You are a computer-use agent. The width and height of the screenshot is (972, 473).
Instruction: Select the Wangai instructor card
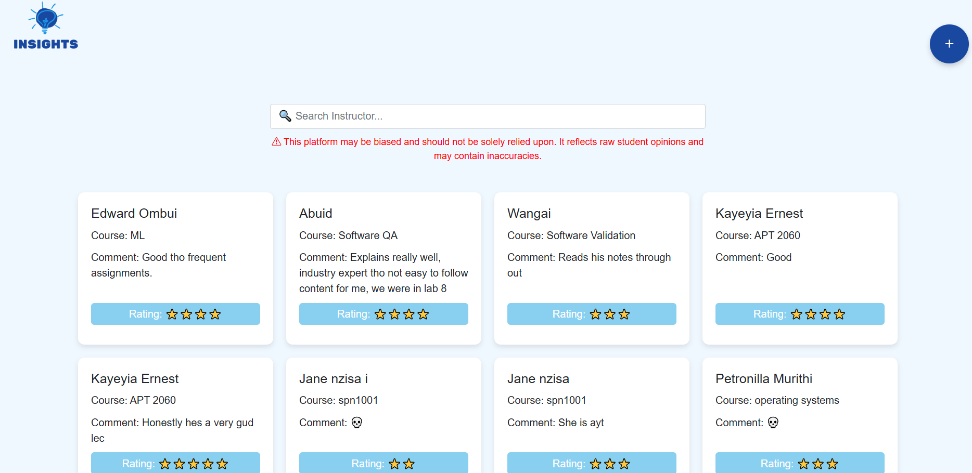591,268
